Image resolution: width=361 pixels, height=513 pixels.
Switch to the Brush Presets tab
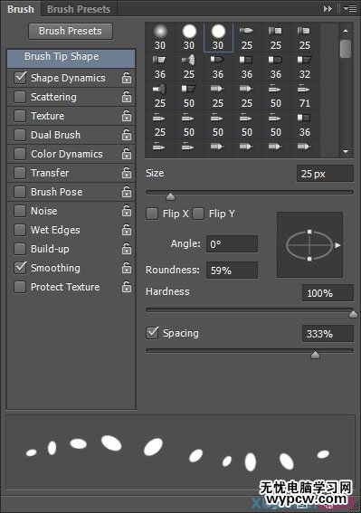point(79,9)
